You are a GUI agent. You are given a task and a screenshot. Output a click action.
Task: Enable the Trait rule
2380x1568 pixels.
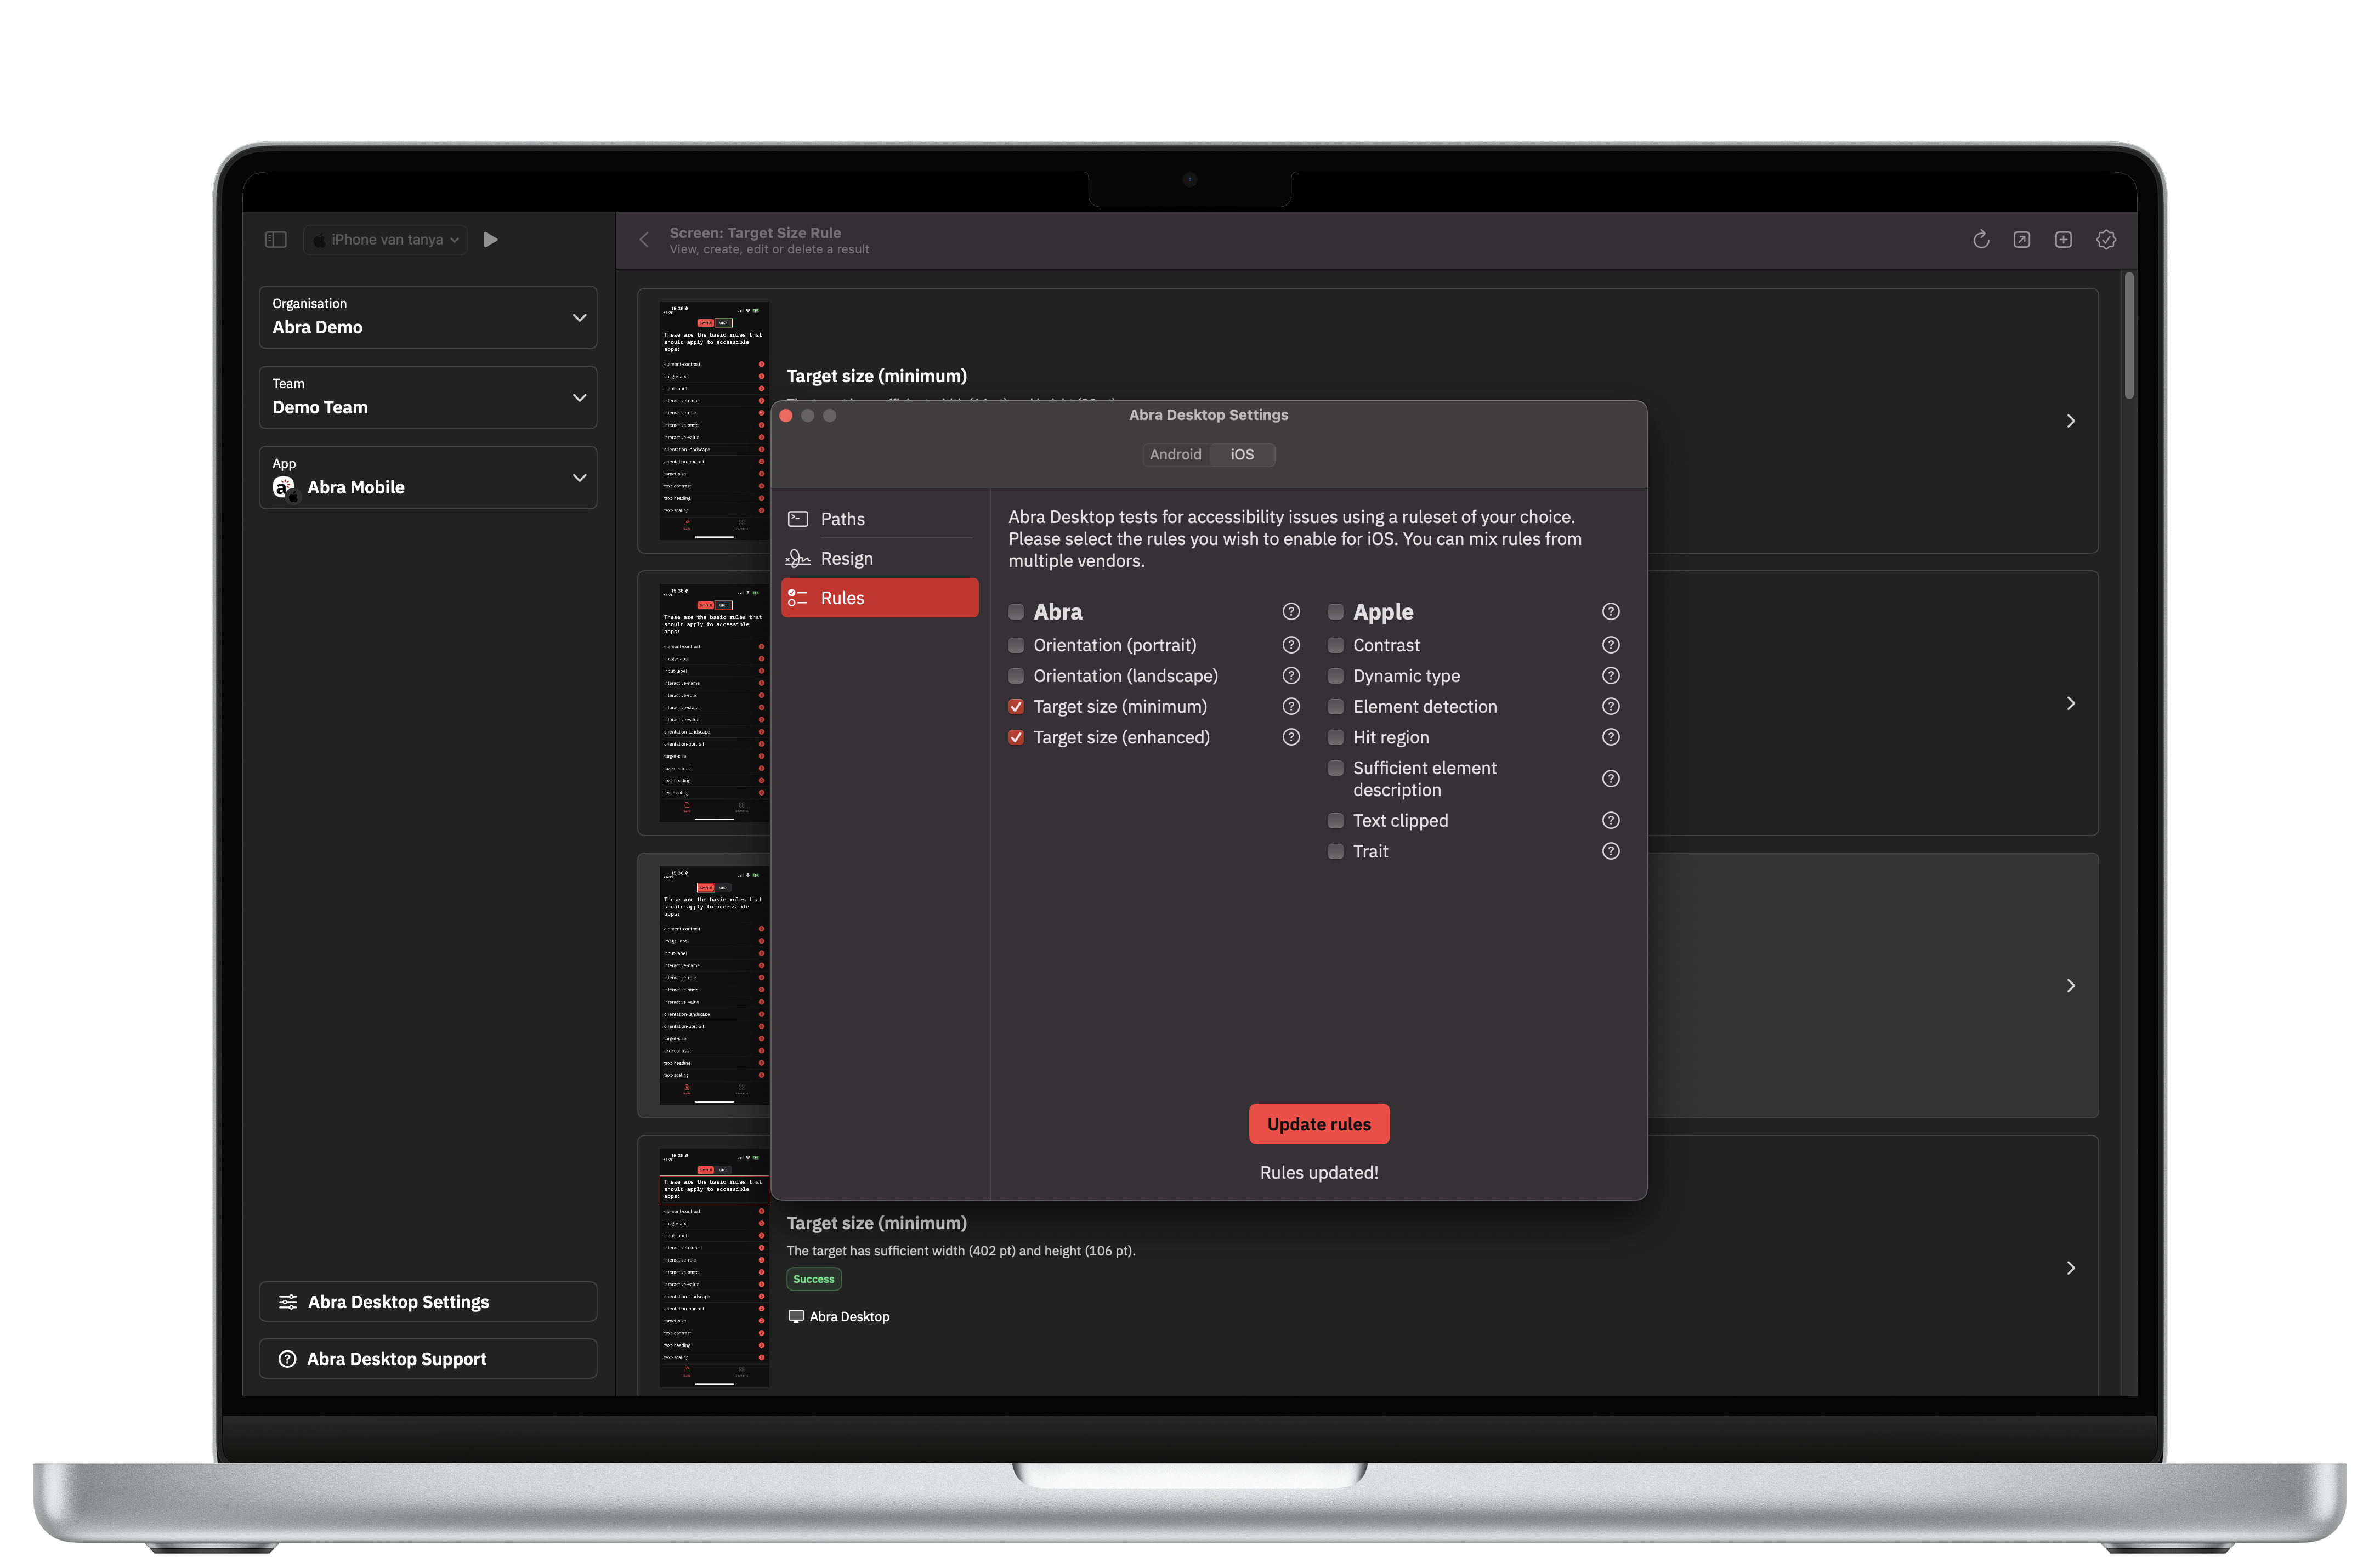(1336, 851)
